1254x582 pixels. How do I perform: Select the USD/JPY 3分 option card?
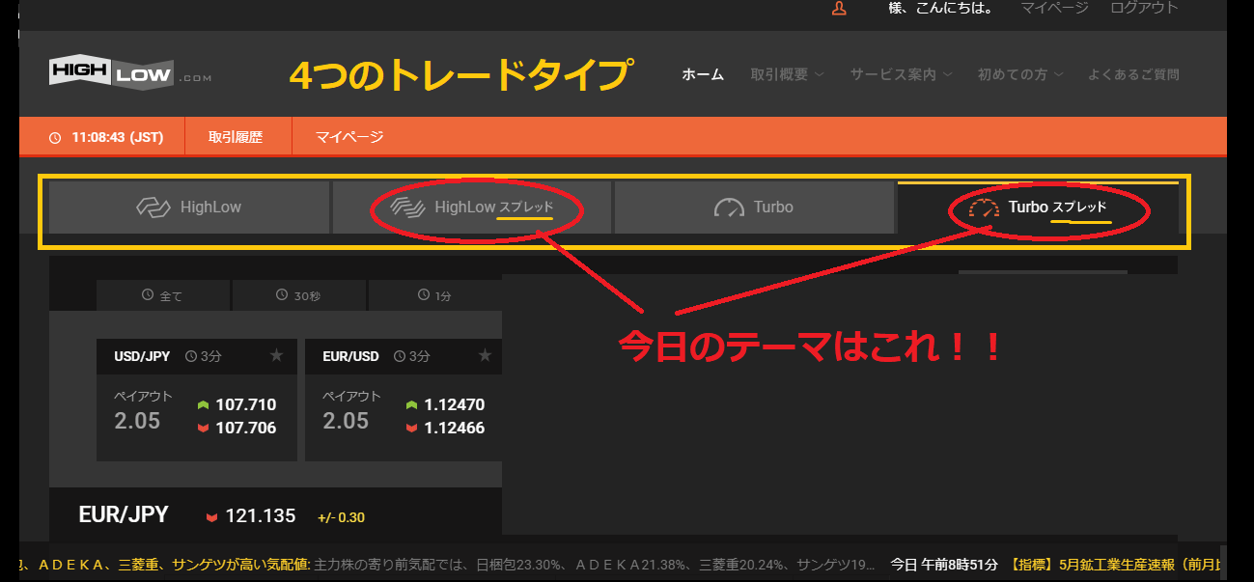[197, 400]
